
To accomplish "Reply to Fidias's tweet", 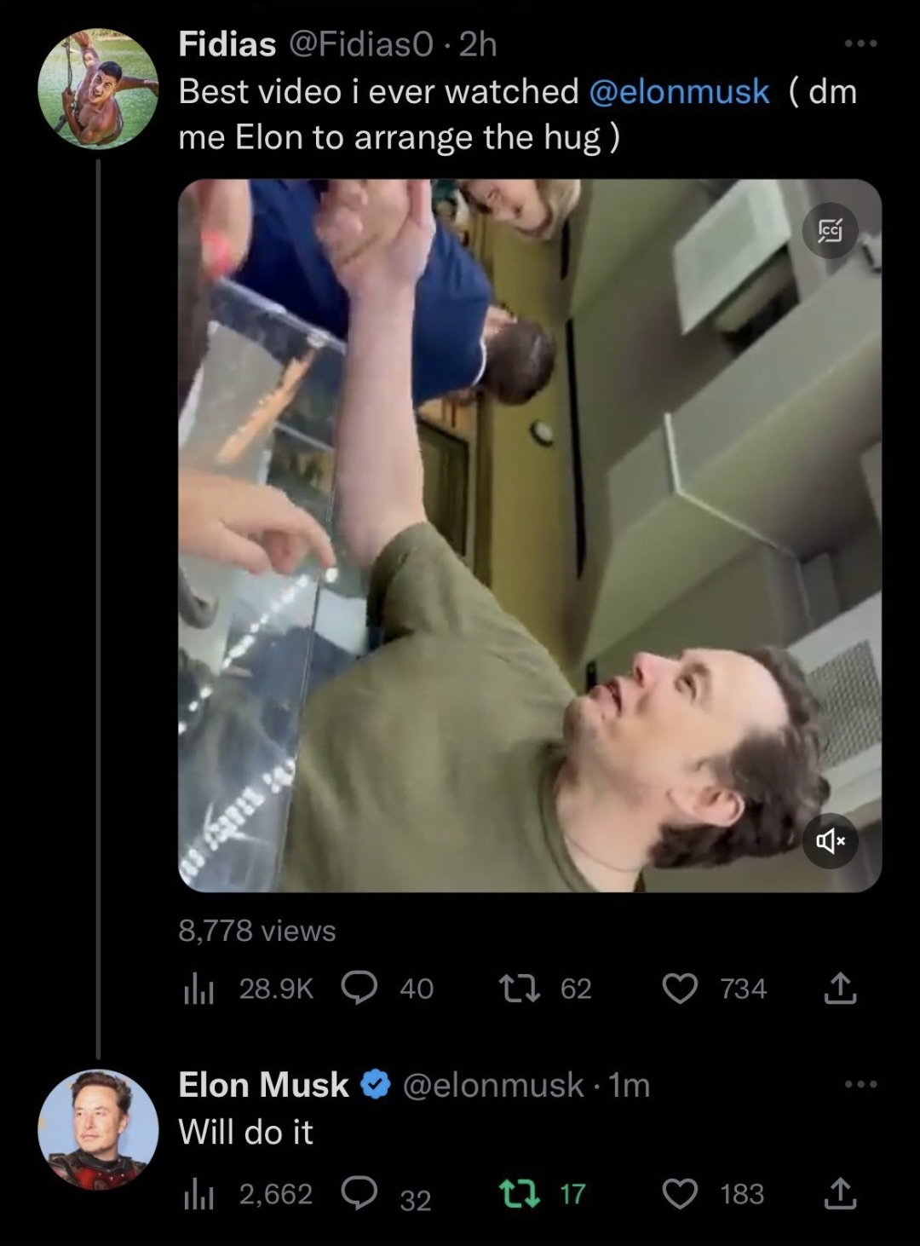I will click(x=359, y=988).
